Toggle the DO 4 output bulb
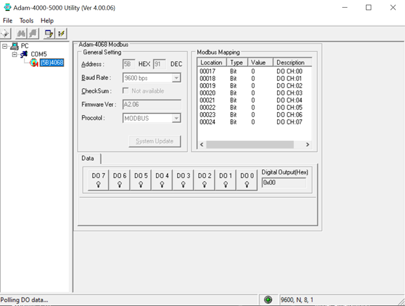Screen dimensions: 405x306 tap(162, 180)
